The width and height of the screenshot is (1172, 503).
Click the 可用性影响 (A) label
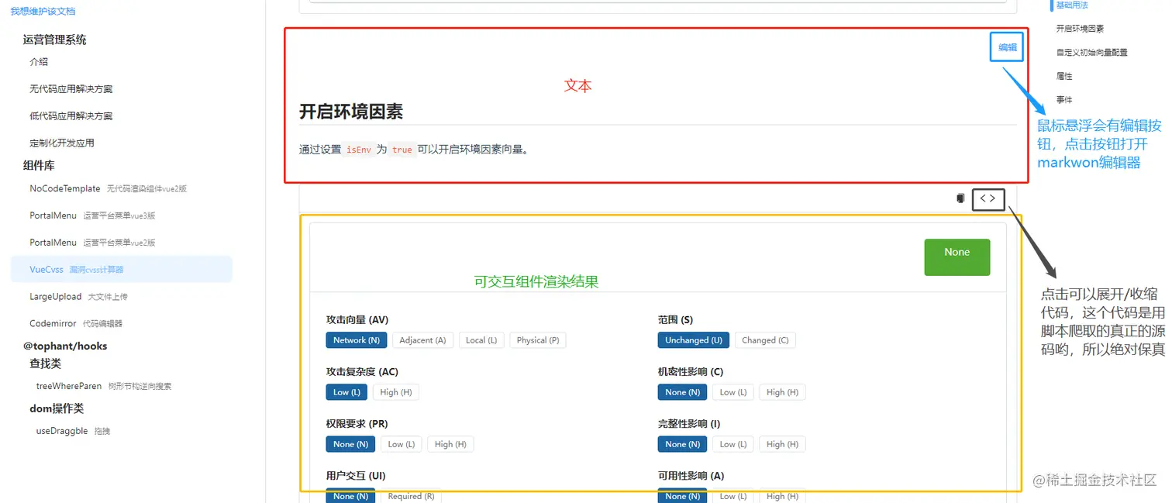point(691,475)
